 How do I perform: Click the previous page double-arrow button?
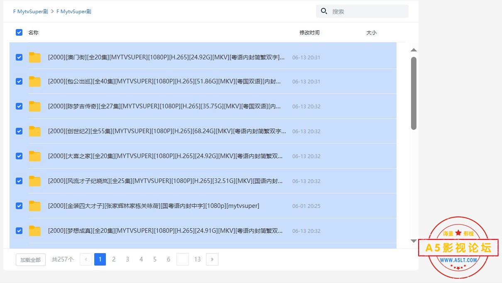[86, 259]
